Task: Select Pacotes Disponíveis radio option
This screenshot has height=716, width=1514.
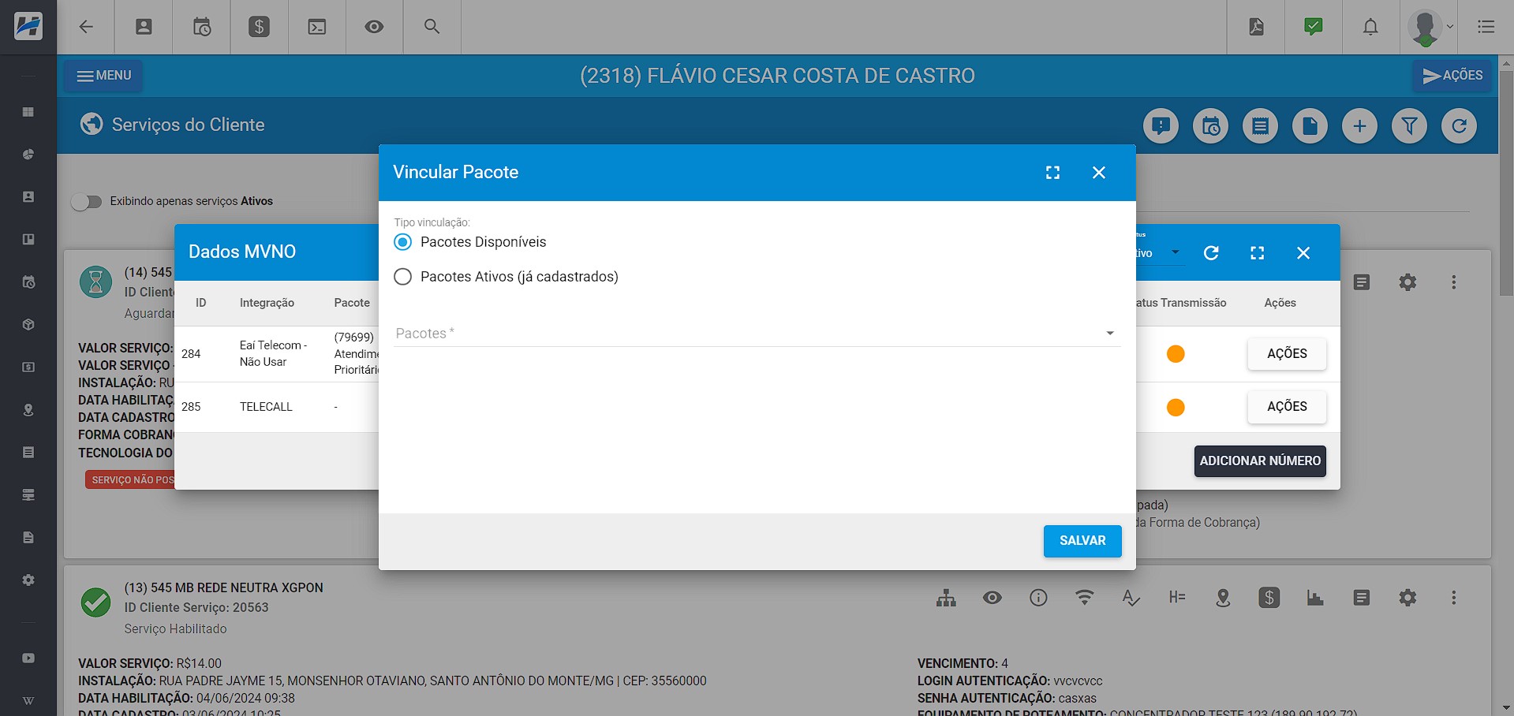Action: 402,242
